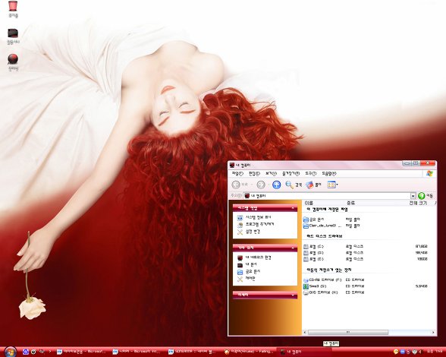Select local disk D: drive
The width and height of the screenshot is (446, 357).
[313, 253]
